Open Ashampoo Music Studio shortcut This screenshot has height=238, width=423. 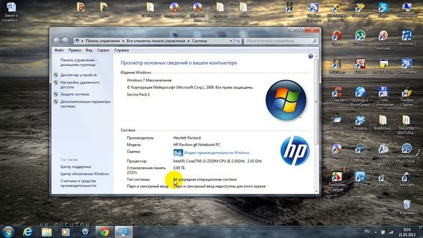[406, 153]
